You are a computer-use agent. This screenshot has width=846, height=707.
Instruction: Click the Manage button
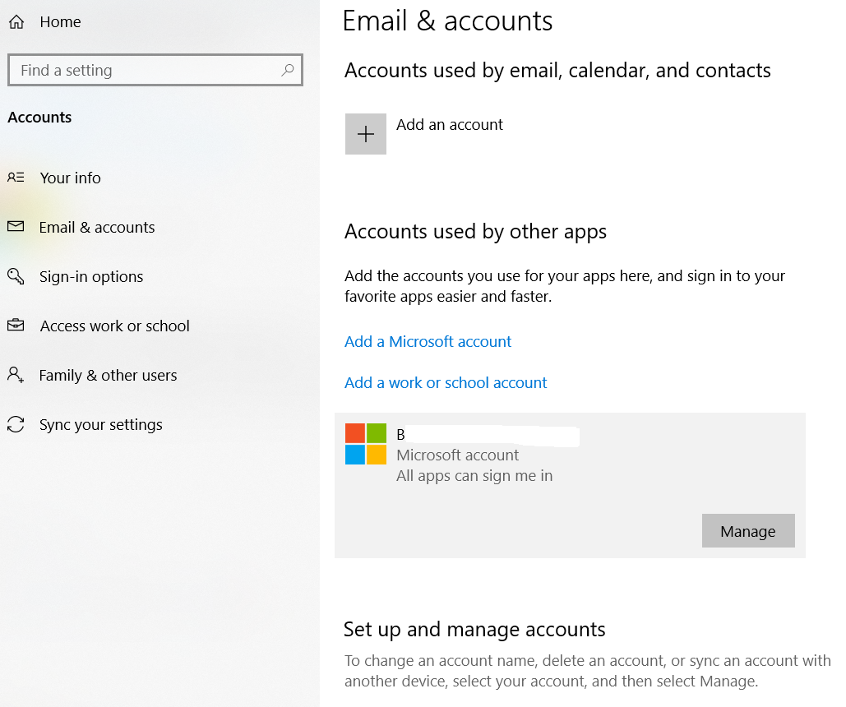[748, 530]
